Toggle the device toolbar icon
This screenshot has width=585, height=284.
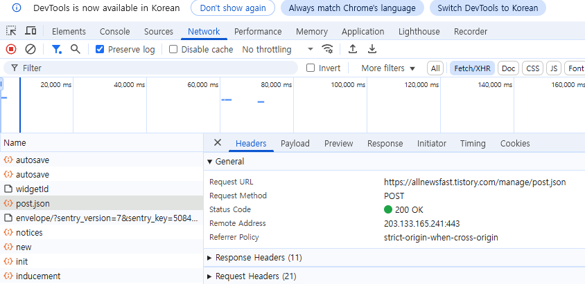[x=30, y=31]
